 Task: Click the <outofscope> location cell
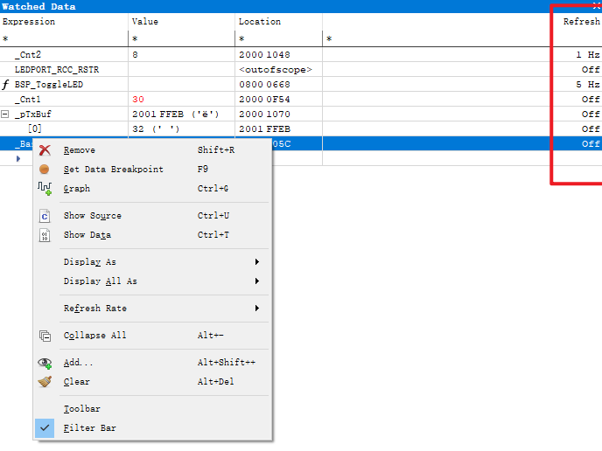coord(276,70)
